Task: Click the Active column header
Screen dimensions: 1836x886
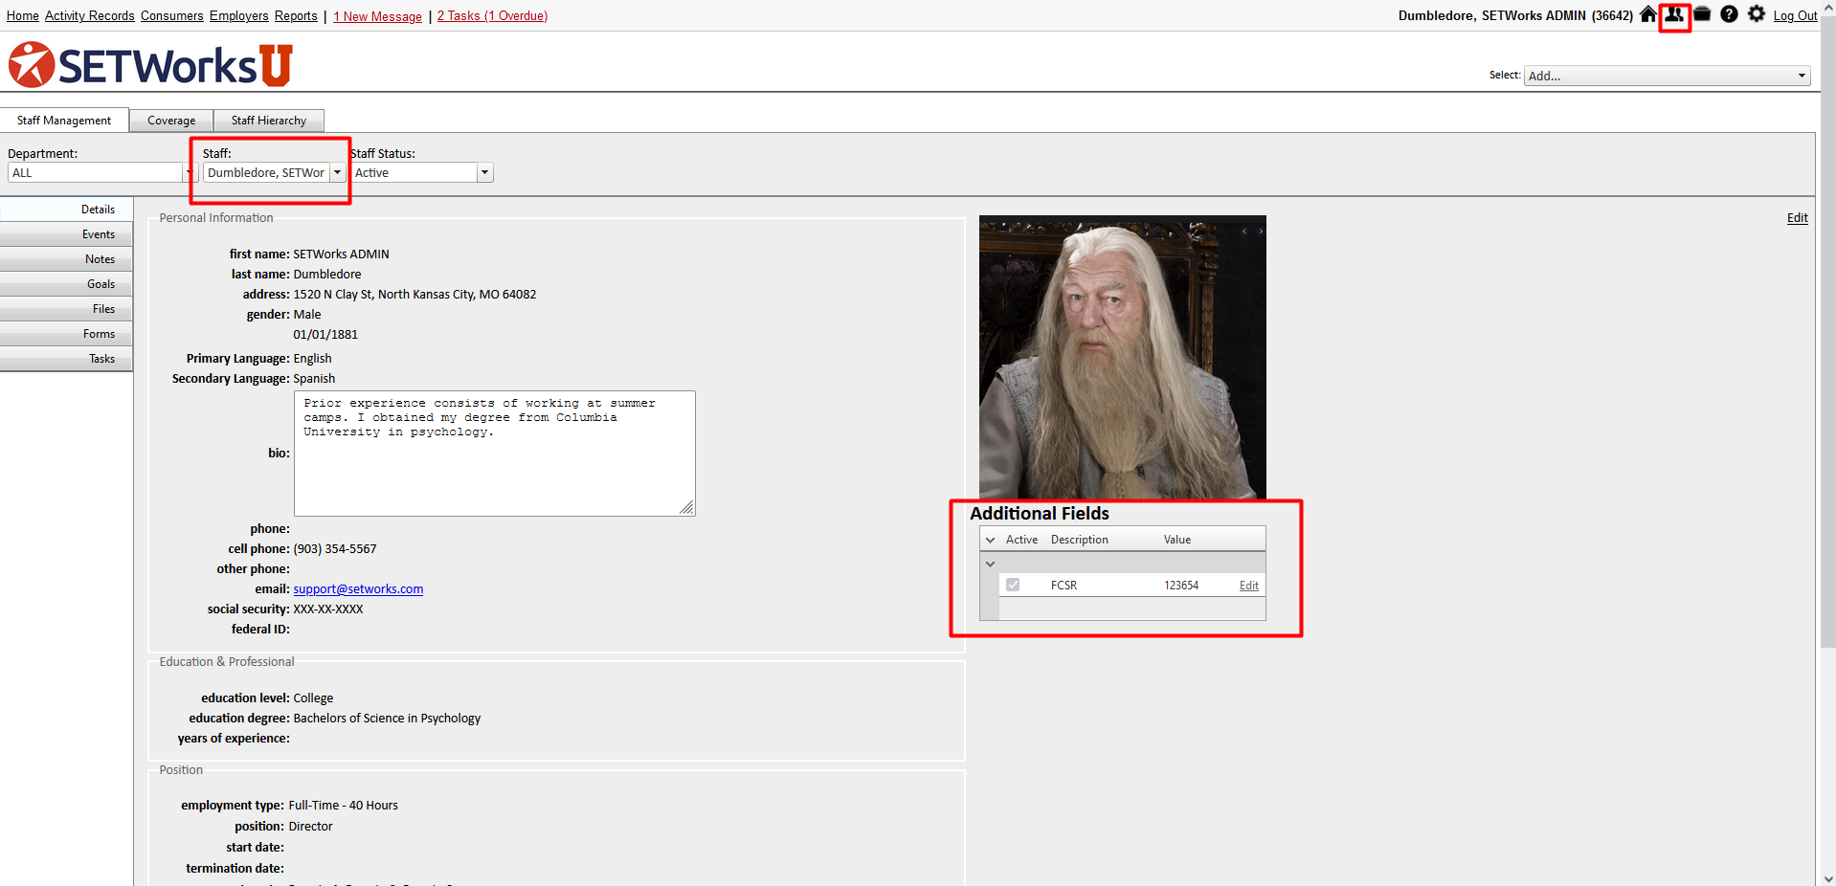Action: pyautogui.click(x=1021, y=540)
